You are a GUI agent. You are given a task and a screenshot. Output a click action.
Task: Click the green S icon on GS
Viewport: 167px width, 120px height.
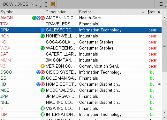pos(42,78)
